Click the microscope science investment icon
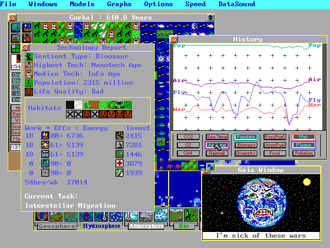This screenshot has height=248, width=330. tap(120, 145)
